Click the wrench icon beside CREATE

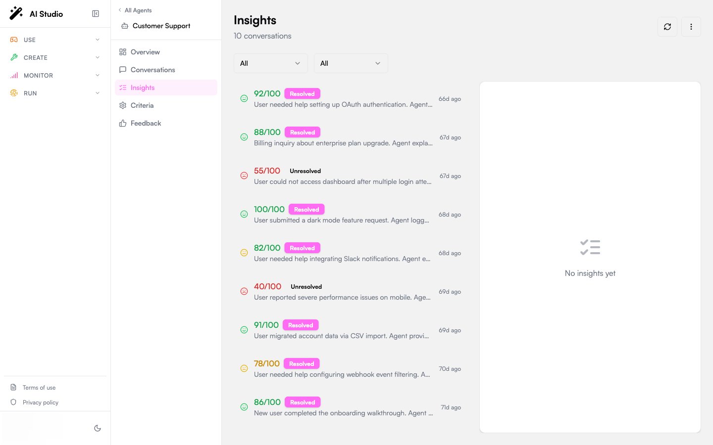[14, 57]
